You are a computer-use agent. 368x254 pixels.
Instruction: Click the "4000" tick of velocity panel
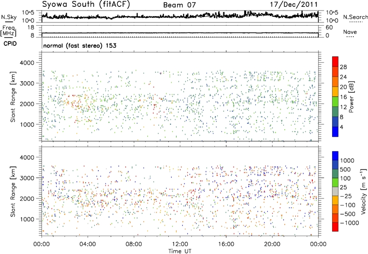click(x=27, y=157)
